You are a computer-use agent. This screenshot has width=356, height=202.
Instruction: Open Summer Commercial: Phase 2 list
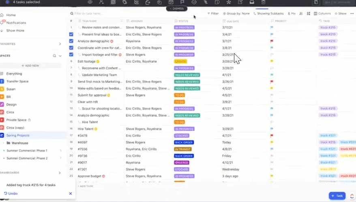pyautogui.click(x=27, y=158)
